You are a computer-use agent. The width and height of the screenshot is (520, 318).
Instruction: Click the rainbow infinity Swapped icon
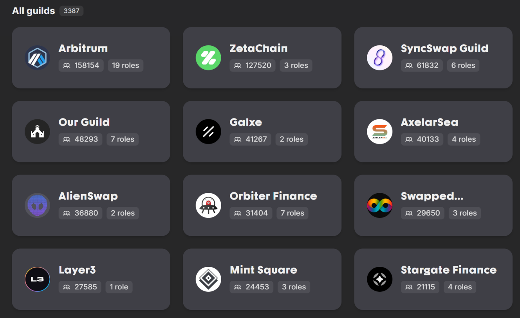(x=379, y=205)
